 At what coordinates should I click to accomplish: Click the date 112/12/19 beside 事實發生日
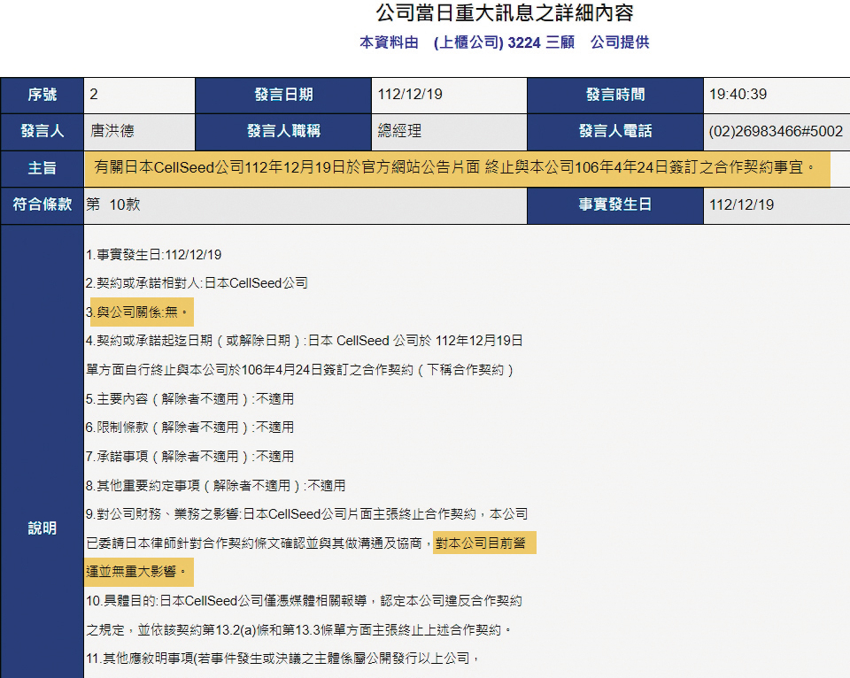coord(742,204)
